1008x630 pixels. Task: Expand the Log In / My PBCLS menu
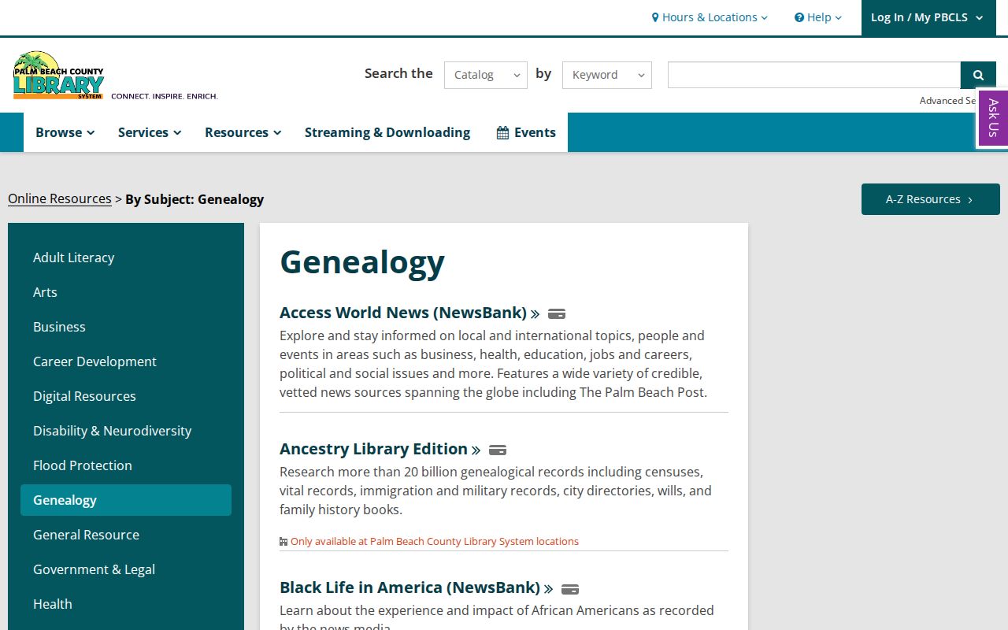tap(927, 17)
